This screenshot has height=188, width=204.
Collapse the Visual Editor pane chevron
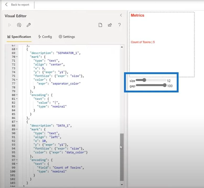point(121,15)
